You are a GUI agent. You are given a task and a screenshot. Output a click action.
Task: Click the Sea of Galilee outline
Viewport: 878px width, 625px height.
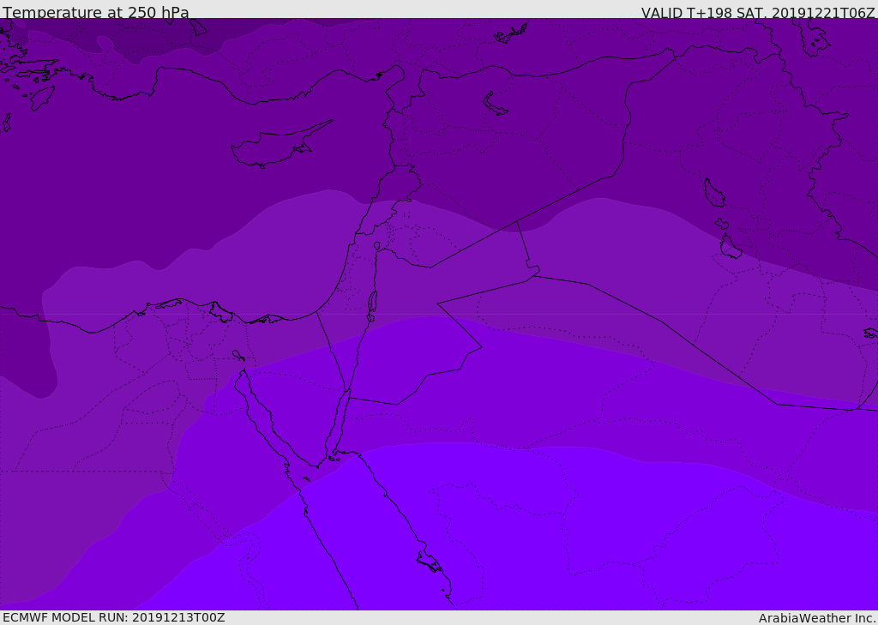pos(377,246)
